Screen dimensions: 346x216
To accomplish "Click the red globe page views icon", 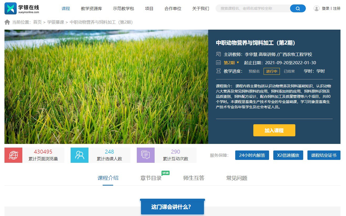I will pyautogui.click(x=13, y=155).
